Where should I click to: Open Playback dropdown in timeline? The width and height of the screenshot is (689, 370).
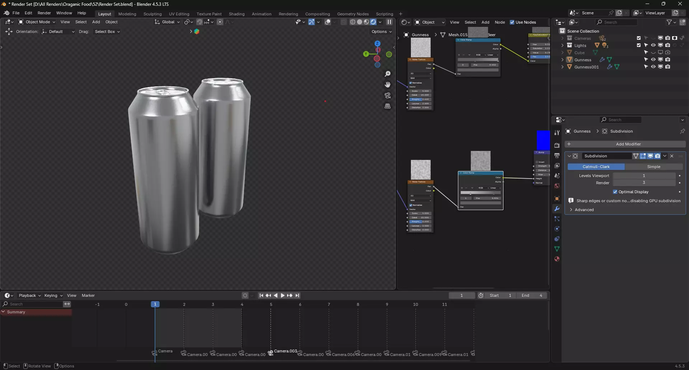tap(29, 295)
